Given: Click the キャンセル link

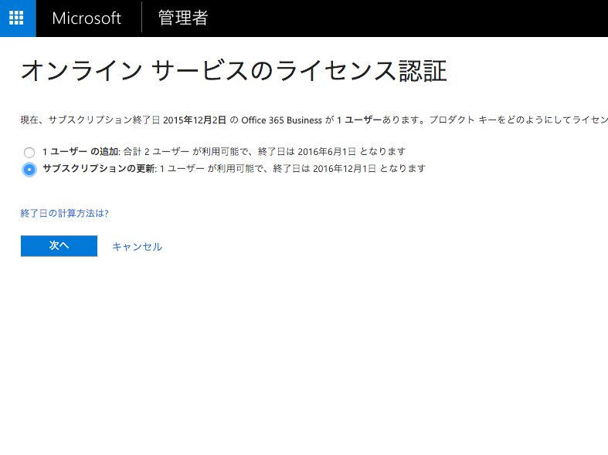Looking at the screenshot, I should coord(138,247).
